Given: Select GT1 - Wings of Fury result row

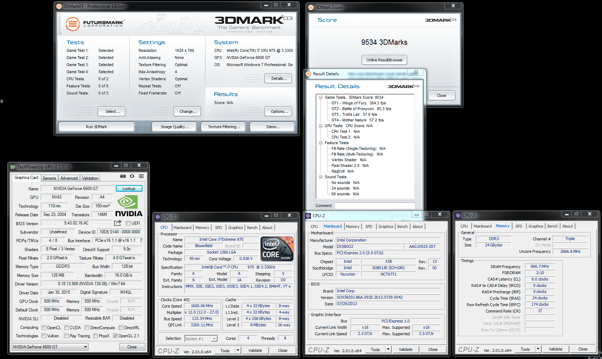Looking at the screenshot, I should tap(359, 103).
